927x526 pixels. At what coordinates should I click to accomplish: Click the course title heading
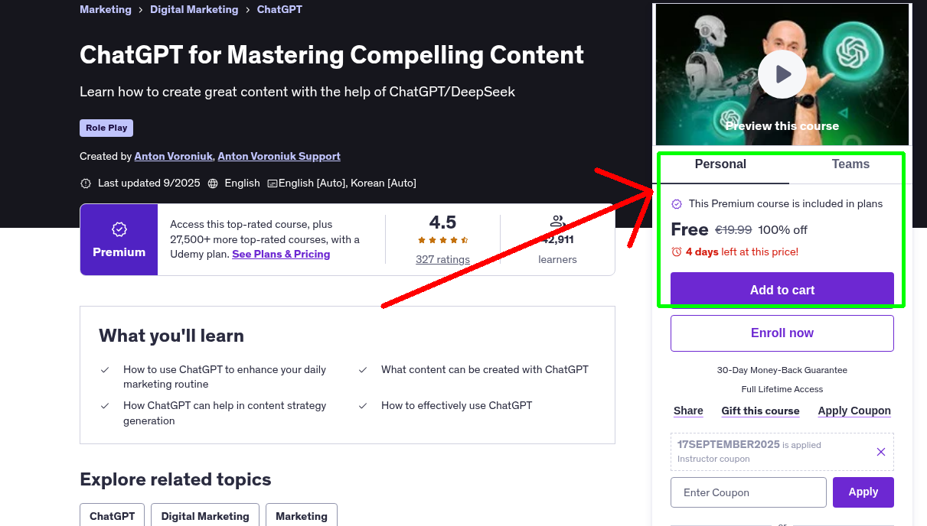click(331, 55)
